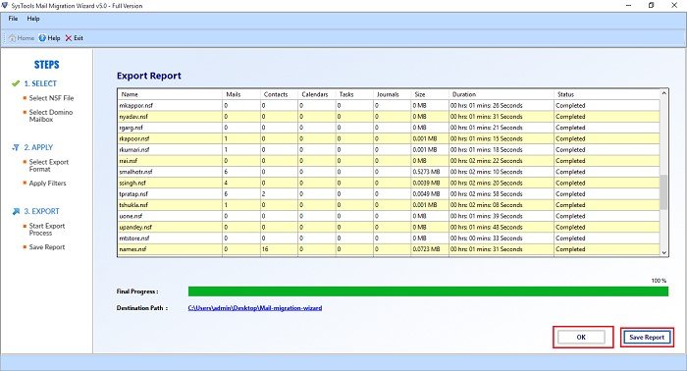
Task: Open the destination path link
Action: 255,308
